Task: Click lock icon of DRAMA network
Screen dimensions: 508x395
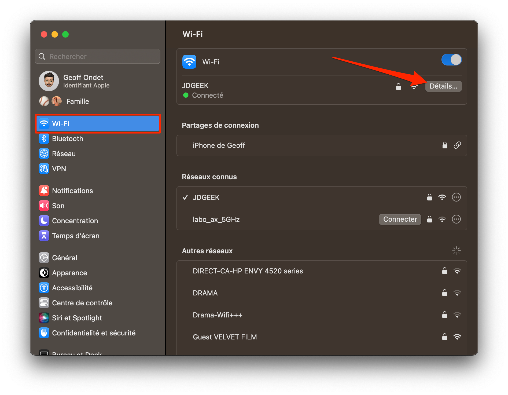Action: pos(444,293)
